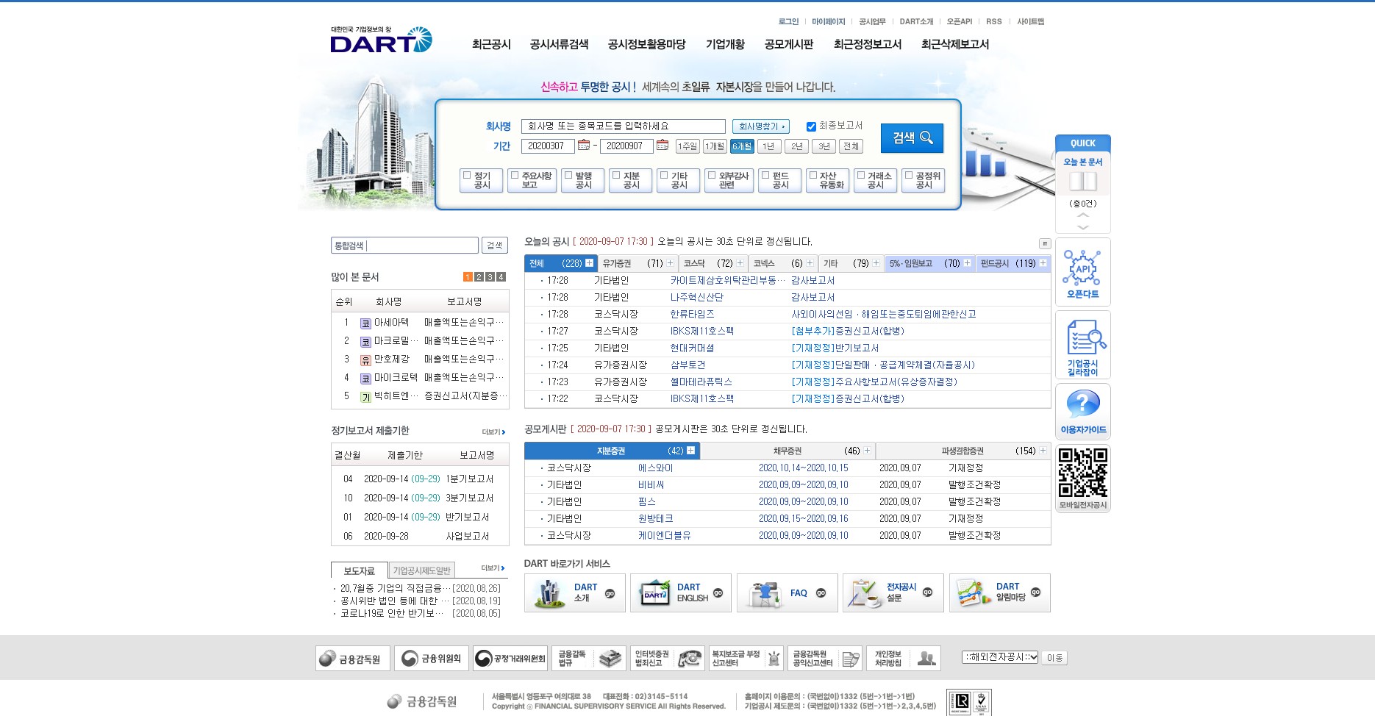The image size is (1375, 716).
Task: Click the list icon beside 오늘의 공시 header
Action: click(1044, 243)
